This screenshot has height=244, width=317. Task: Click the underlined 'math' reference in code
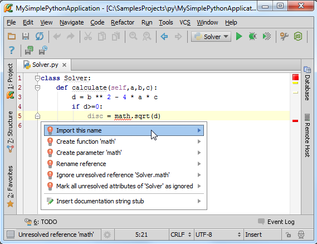click(123, 116)
